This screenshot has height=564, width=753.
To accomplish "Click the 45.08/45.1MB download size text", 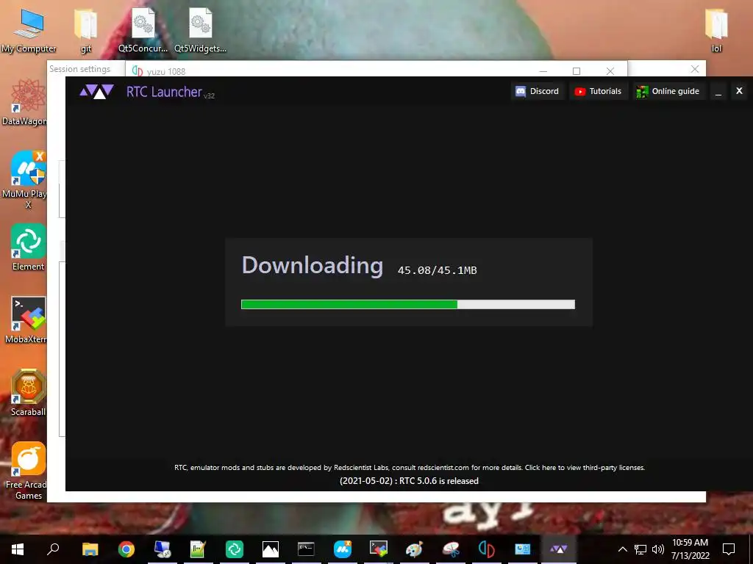I will click(x=437, y=270).
